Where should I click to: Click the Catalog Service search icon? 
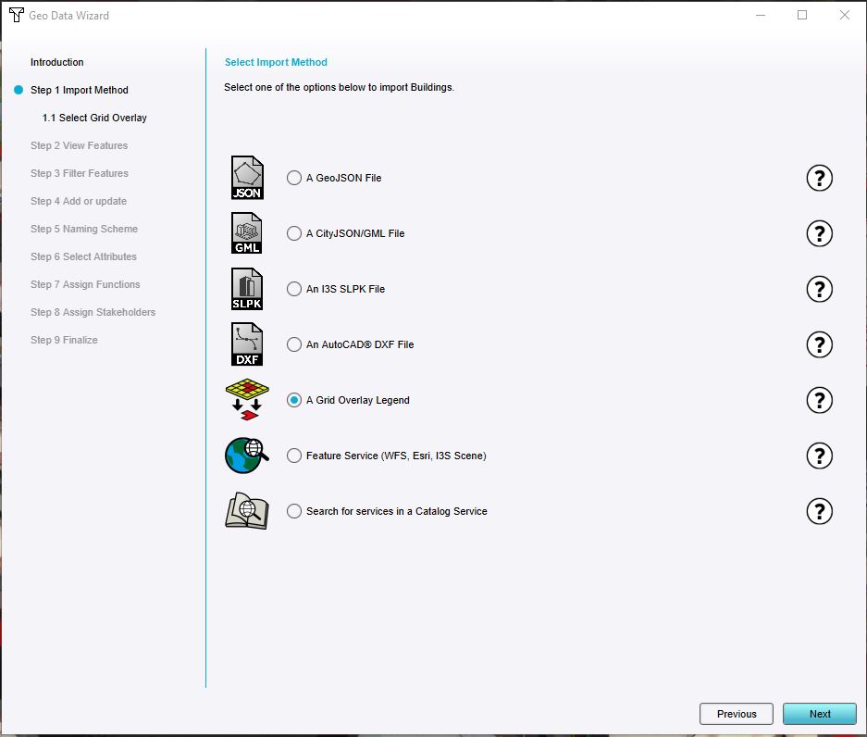click(246, 511)
